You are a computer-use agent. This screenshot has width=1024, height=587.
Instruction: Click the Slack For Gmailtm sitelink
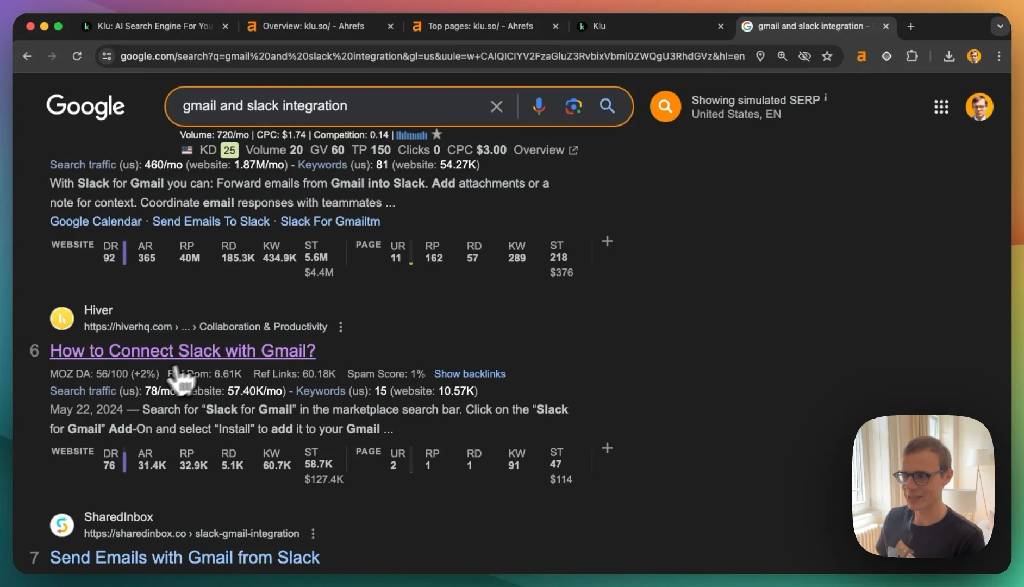click(330, 221)
